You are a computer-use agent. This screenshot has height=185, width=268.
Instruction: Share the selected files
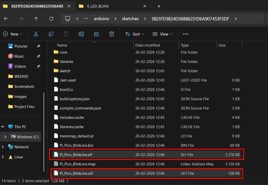[96, 34]
